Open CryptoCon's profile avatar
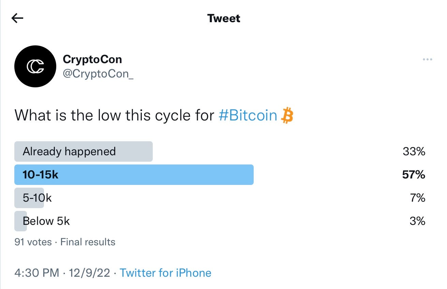This screenshot has width=447, height=289. pyautogui.click(x=35, y=67)
